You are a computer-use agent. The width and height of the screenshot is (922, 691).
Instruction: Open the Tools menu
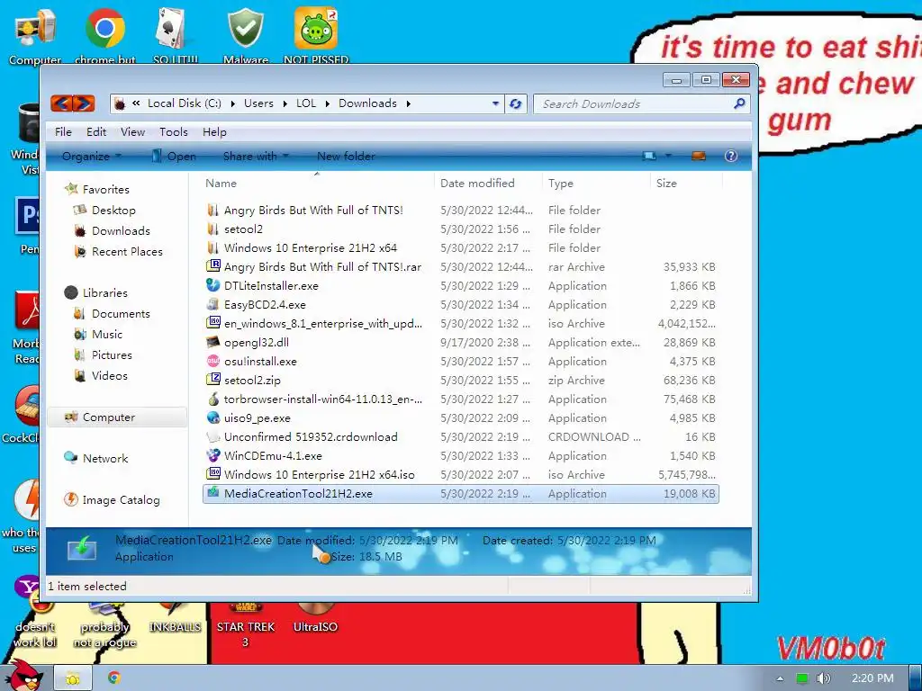tap(174, 131)
